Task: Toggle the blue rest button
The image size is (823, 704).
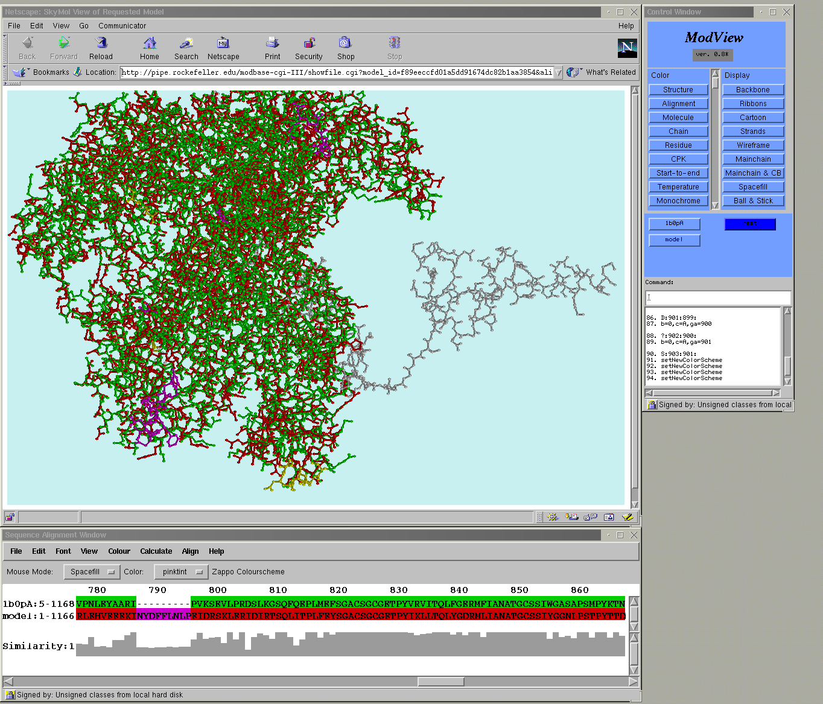Action: 750,224
